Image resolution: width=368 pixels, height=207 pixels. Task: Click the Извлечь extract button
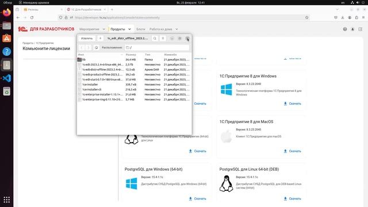tap(87, 39)
